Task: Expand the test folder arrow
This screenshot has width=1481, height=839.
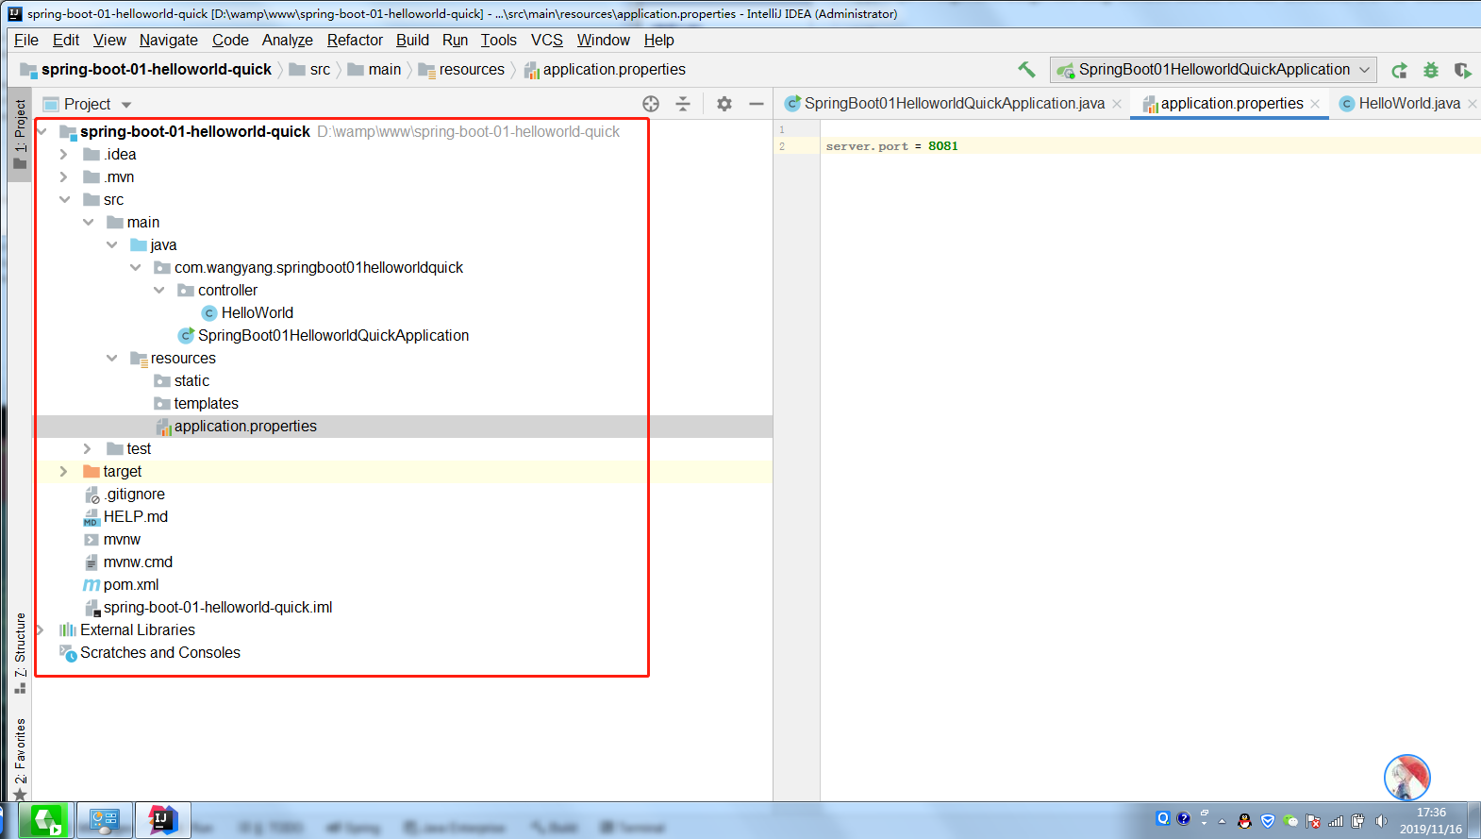Action: pyautogui.click(x=88, y=449)
